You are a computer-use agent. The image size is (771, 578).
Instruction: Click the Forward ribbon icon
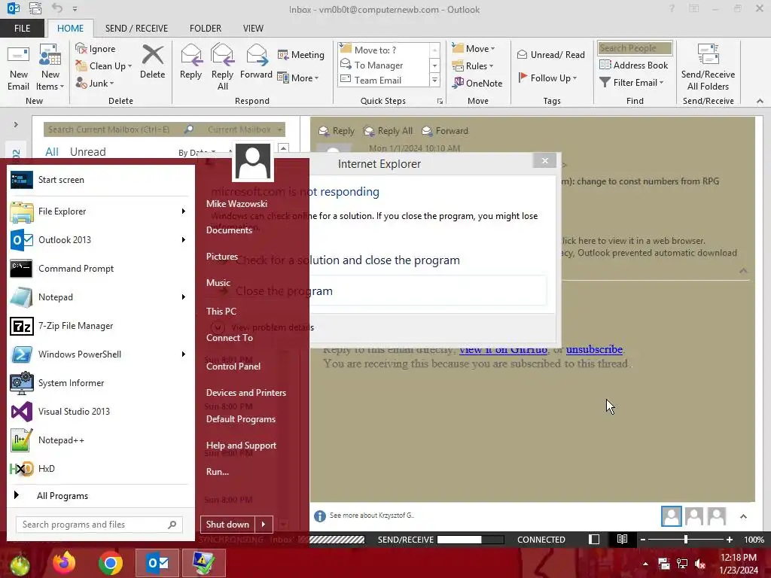(x=256, y=55)
